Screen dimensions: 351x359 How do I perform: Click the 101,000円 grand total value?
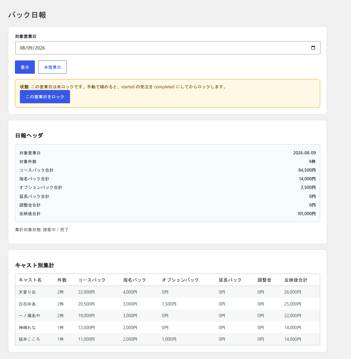(x=307, y=214)
